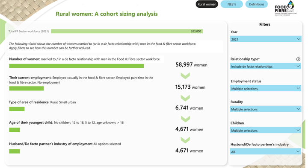Open the Employment status dropdown
This screenshot has width=308, height=168.
[265, 89]
